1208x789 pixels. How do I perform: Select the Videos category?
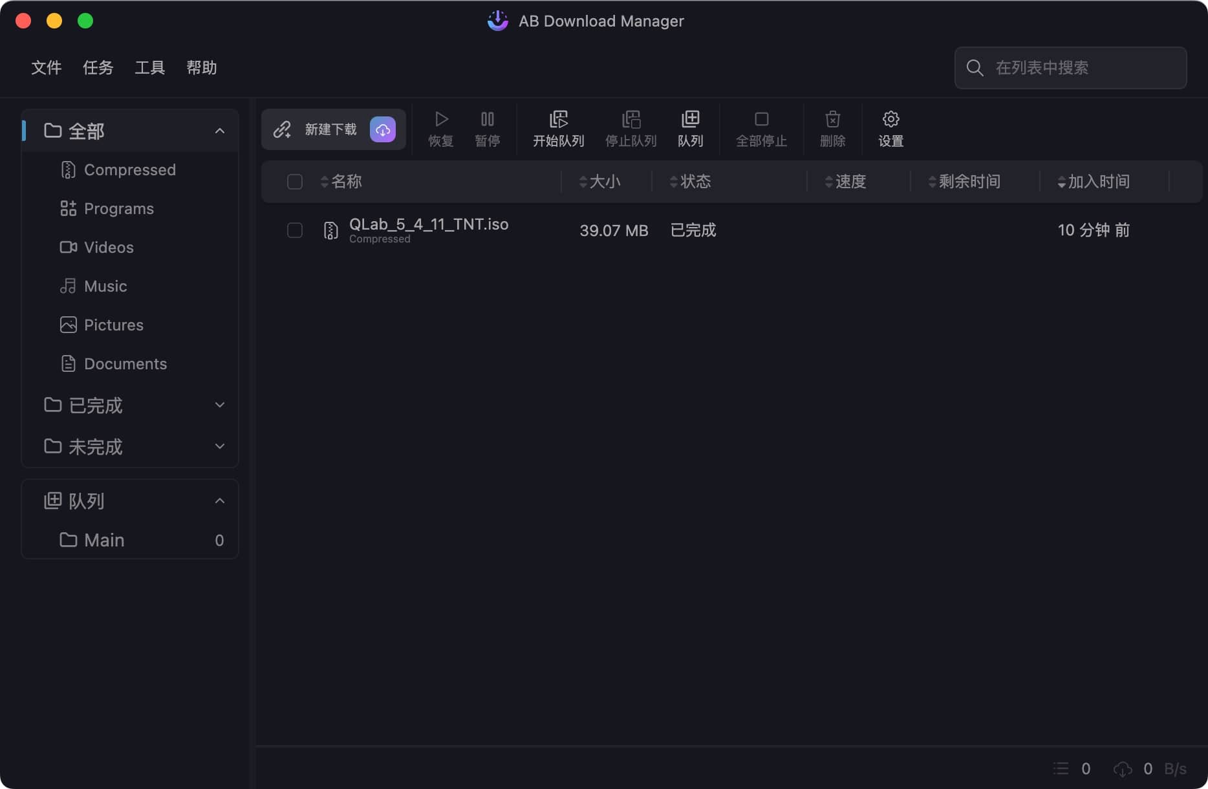pyautogui.click(x=130, y=247)
